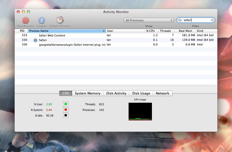Sort by the % CPU column header

pos(152,31)
